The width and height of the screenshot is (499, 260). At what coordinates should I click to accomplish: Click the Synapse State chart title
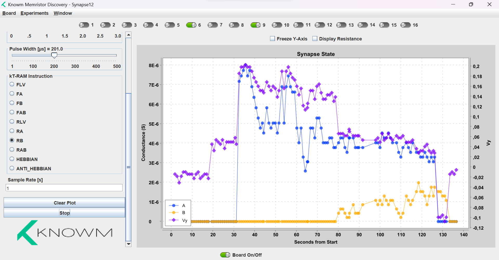[316, 54]
